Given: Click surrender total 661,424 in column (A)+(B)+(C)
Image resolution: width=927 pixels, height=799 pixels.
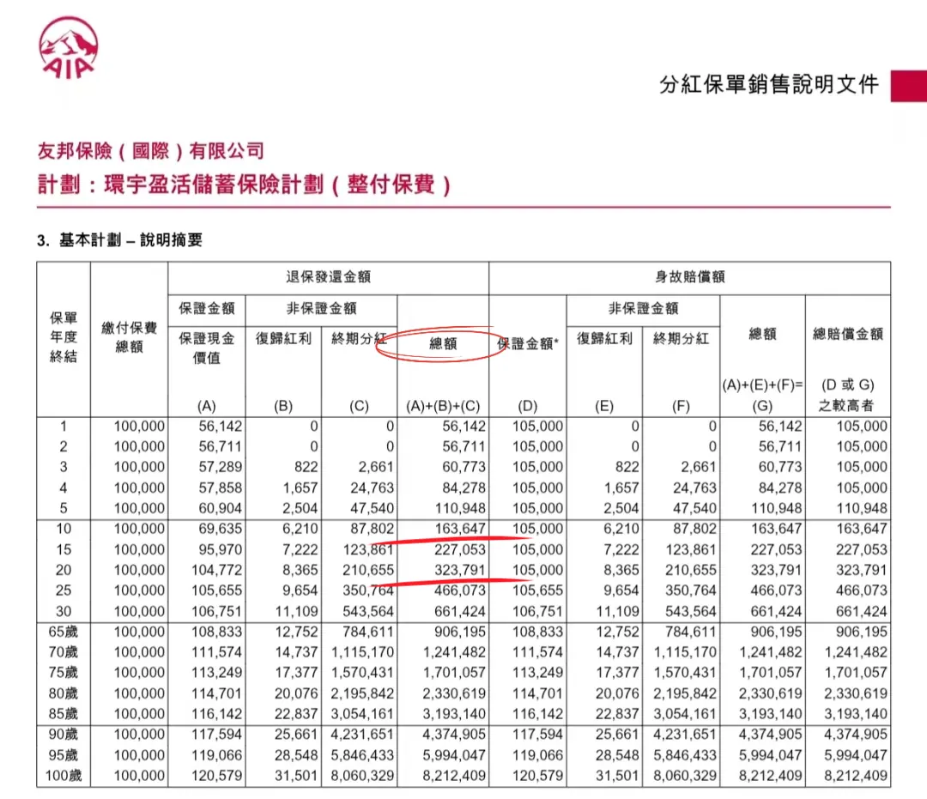Looking at the screenshot, I should tap(460, 611).
